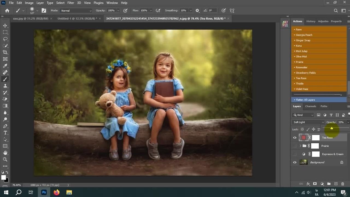This screenshot has width=350, height=197.
Task: Expand the Prairie layer group
Action: (x=300, y=146)
